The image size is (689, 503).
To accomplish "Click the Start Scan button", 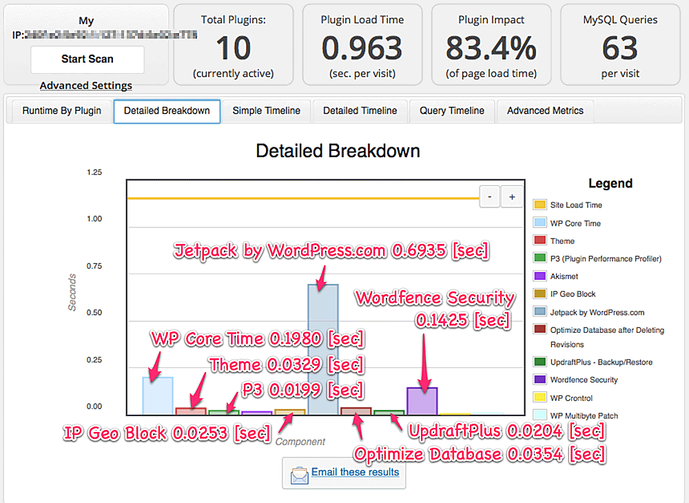I will point(88,59).
